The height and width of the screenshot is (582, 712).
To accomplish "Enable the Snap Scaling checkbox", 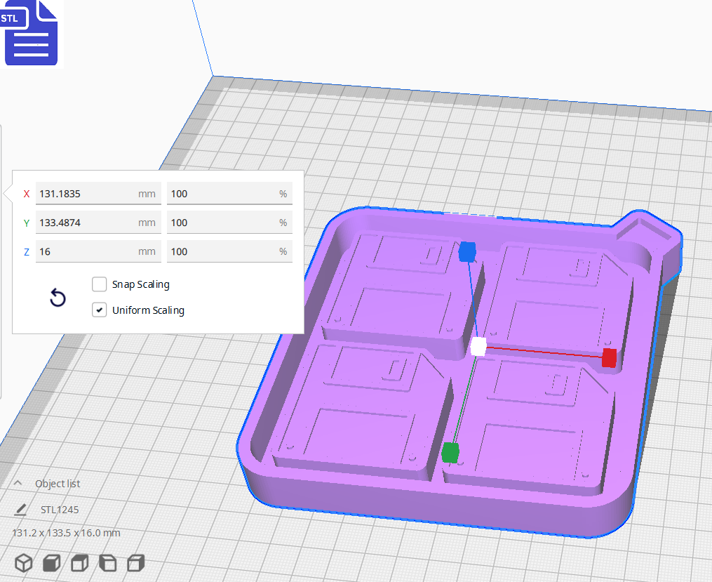I will [x=99, y=284].
